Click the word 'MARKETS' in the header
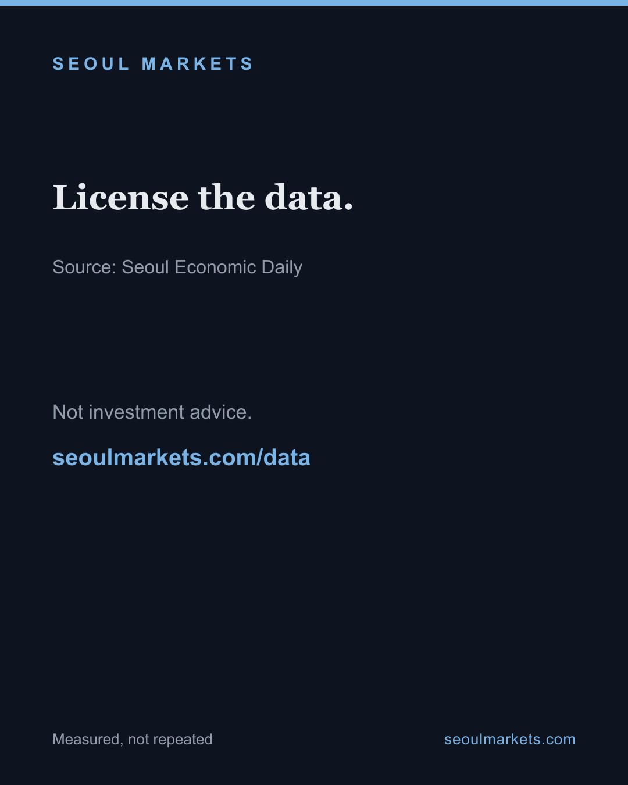Screen dimensions: 628x785 (198, 63)
